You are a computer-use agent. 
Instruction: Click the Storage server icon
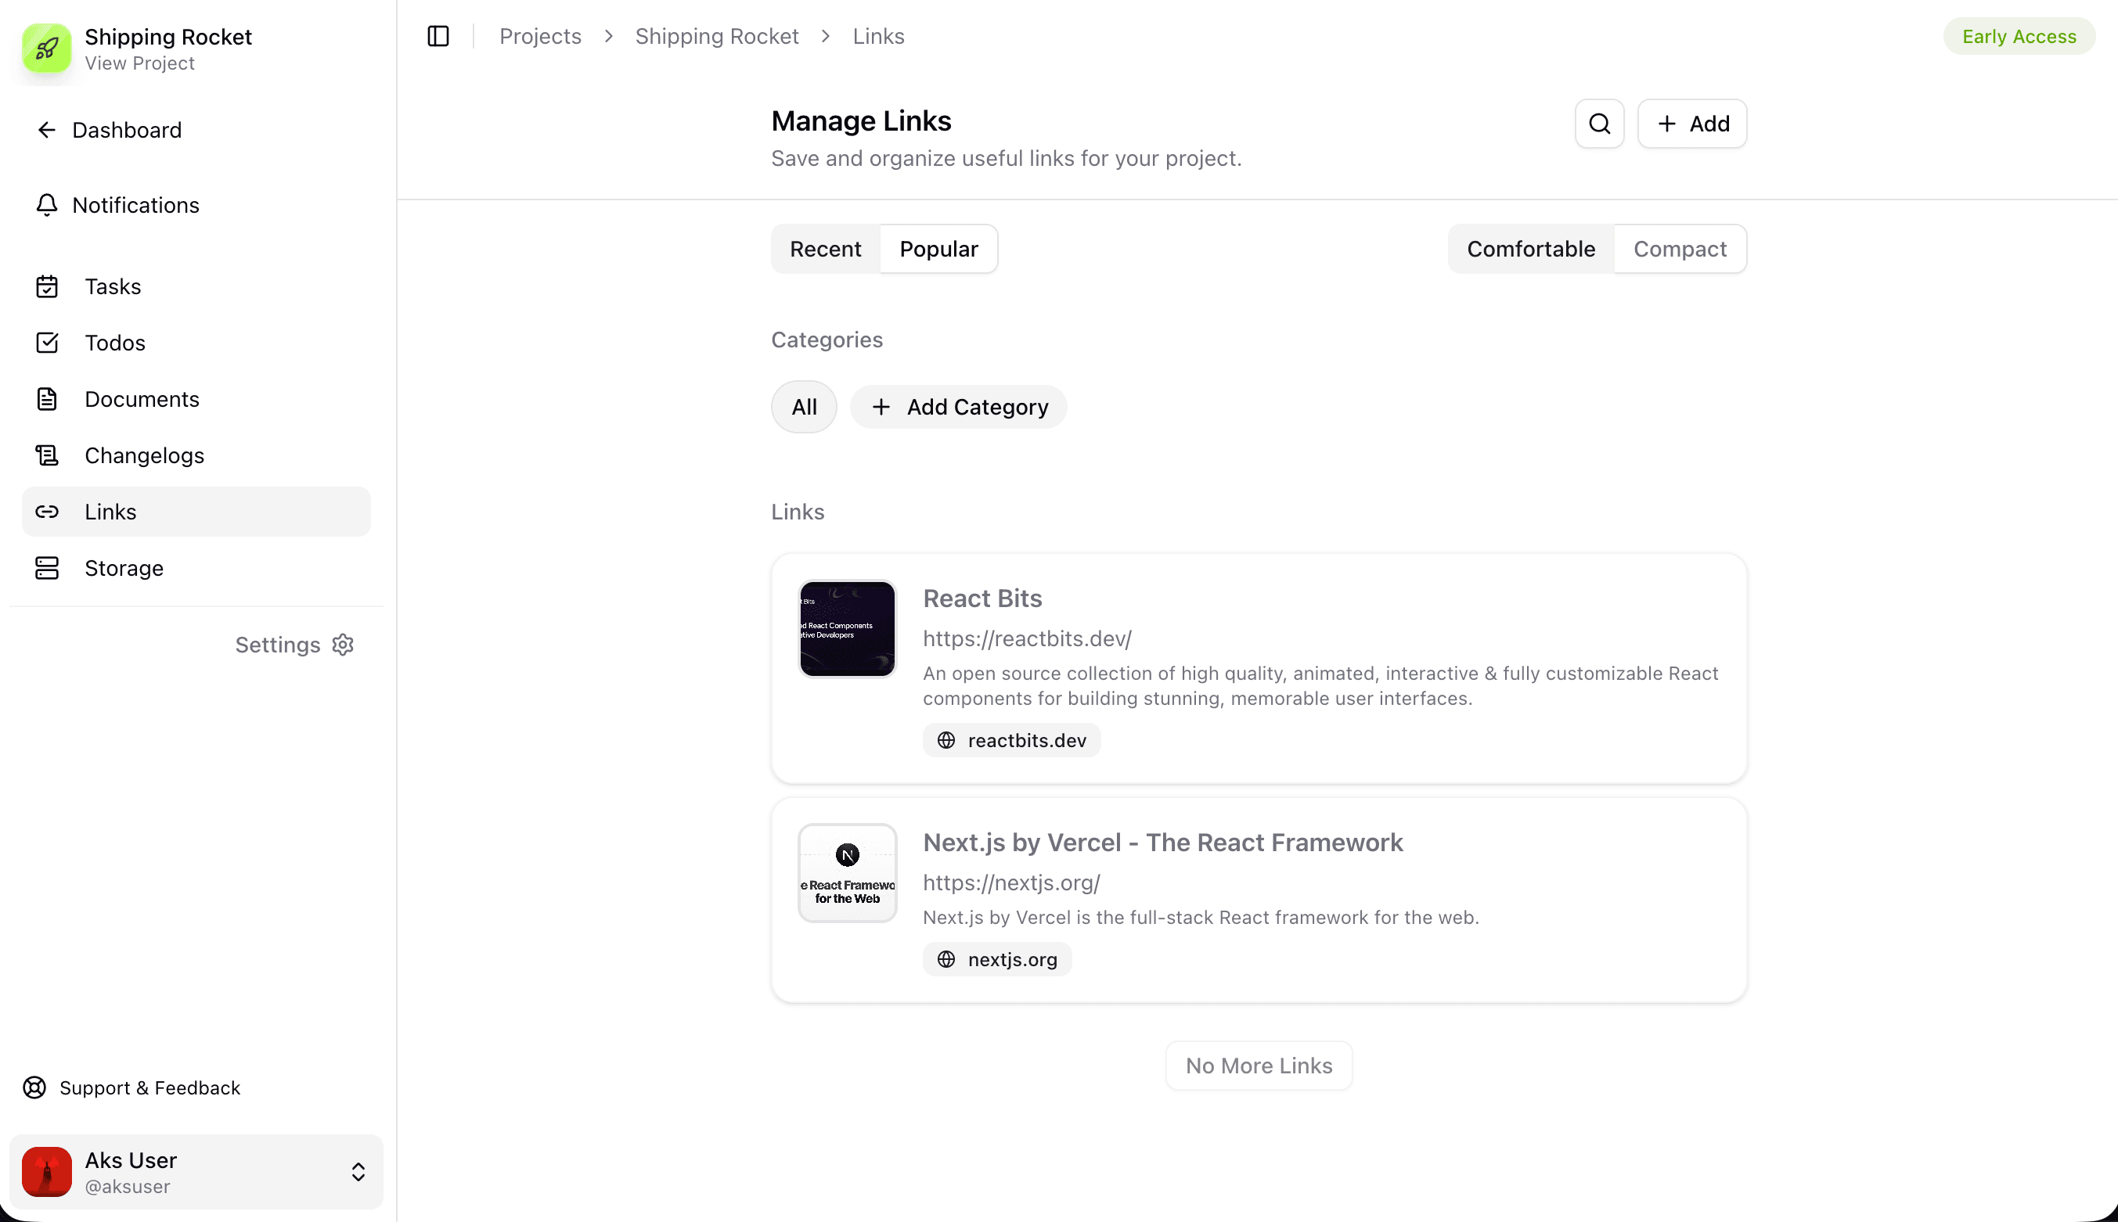click(47, 568)
